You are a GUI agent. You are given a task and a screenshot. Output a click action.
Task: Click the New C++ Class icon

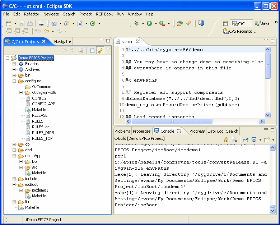point(93,23)
